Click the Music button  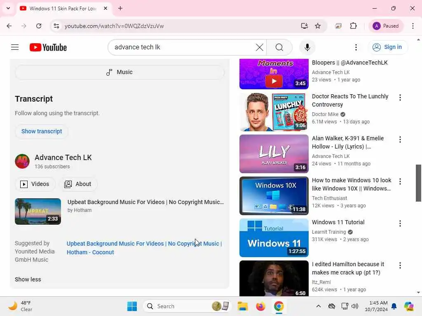point(120,72)
